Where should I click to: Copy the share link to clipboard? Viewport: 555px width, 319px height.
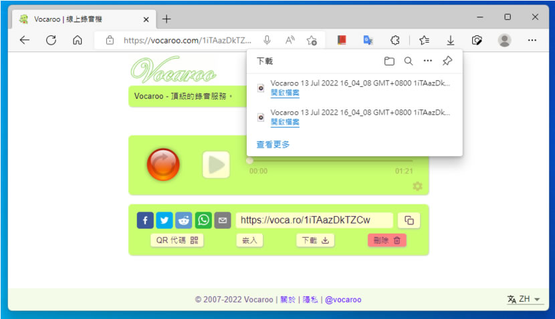[x=409, y=220]
